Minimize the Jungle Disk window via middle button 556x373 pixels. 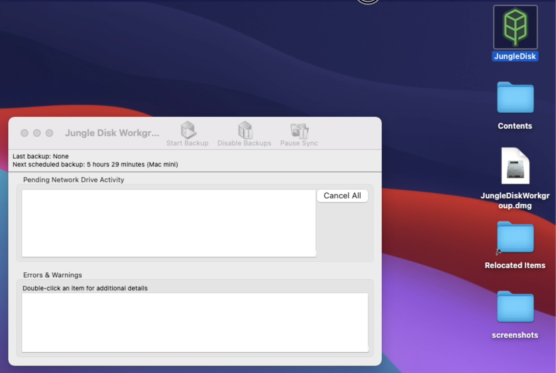[x=37, y=133]
